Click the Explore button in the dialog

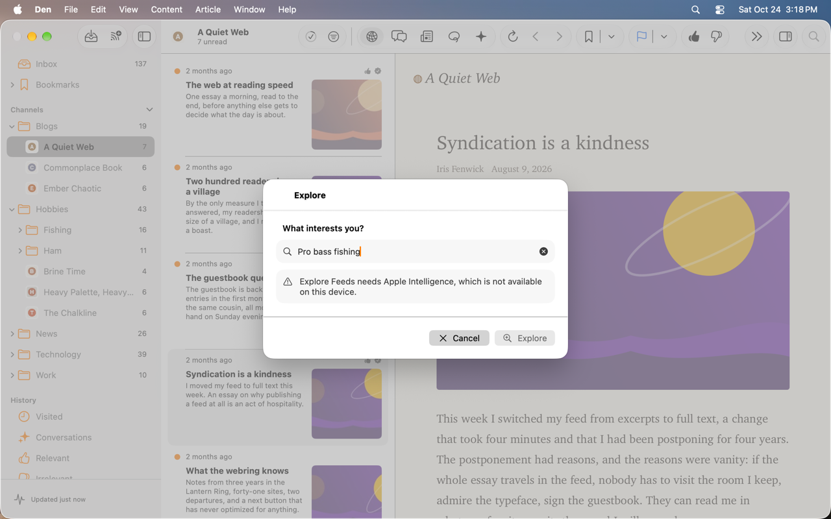pos(525,338)
